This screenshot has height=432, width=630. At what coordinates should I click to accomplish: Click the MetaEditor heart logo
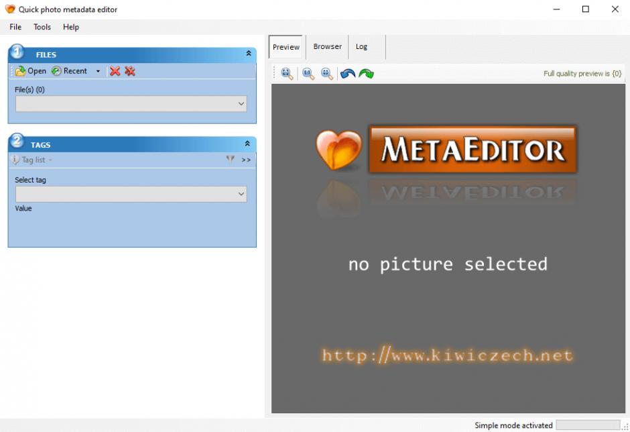coord(338,149)
